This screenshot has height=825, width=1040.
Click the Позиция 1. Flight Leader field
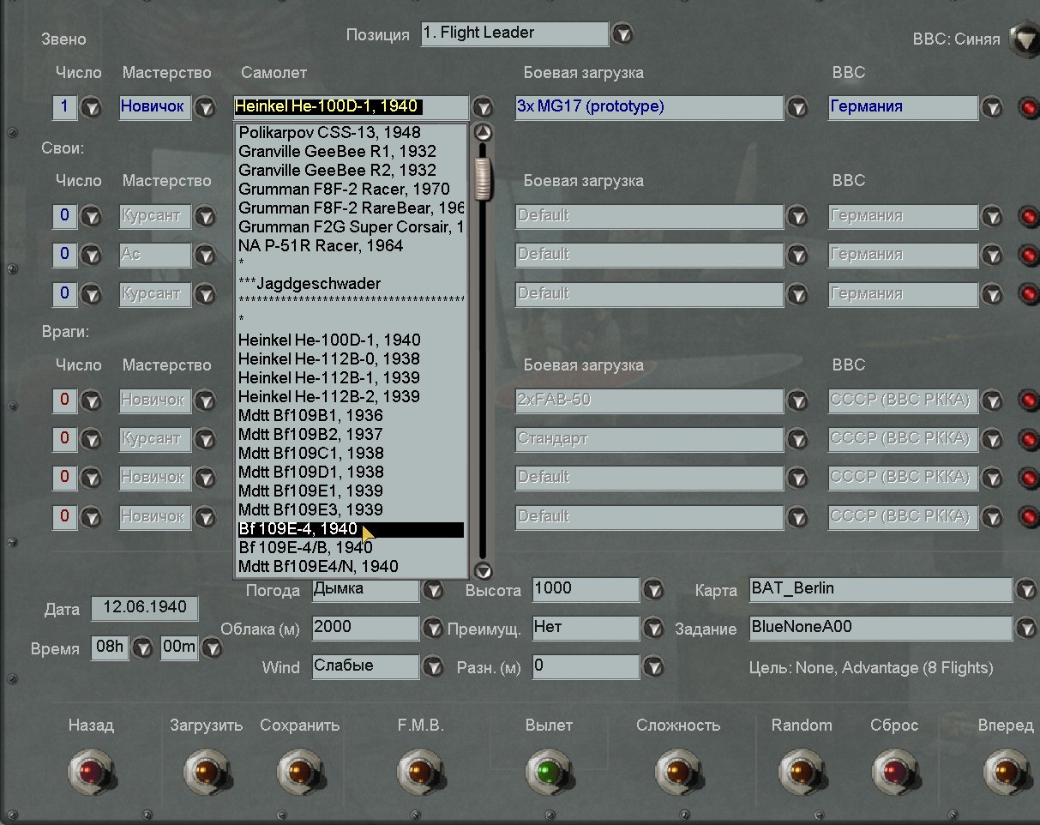(514, 33)
